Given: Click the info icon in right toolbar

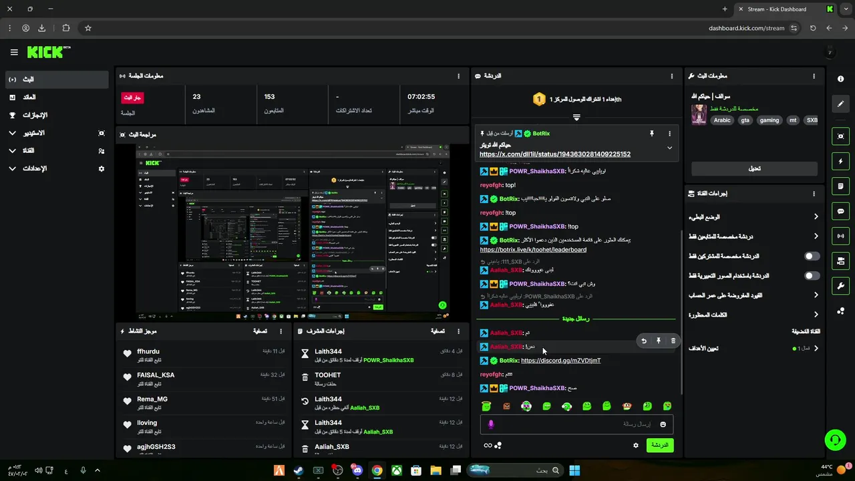Looking at the screenshot, I should (840, 79).
